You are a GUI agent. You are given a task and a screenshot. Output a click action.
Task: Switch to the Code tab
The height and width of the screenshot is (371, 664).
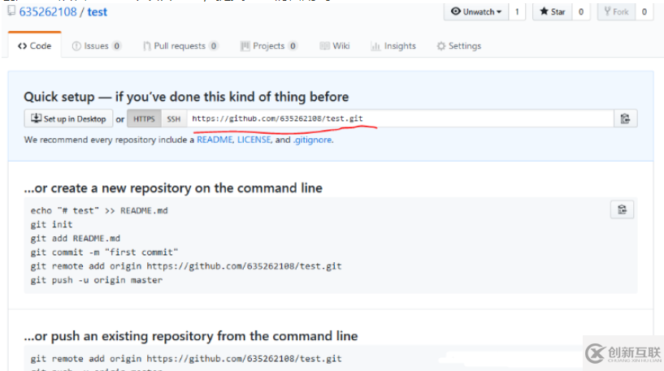[x=34, y=45]
